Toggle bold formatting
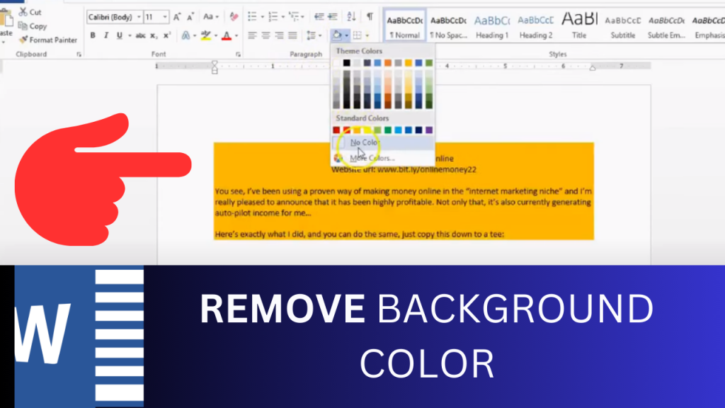Screen dimensions: 725x408 pyautogui.click(x=92, y=35)
